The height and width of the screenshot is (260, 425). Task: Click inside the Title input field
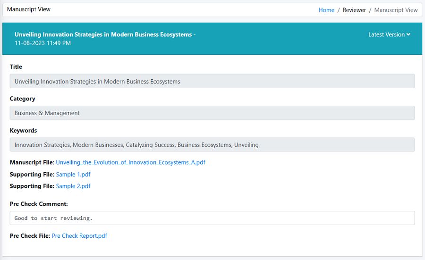212,81
